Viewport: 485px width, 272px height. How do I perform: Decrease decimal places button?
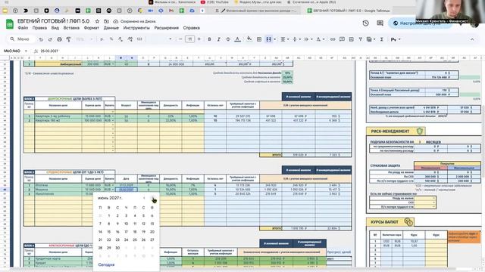pyautogui.click(x=120, y=39)
